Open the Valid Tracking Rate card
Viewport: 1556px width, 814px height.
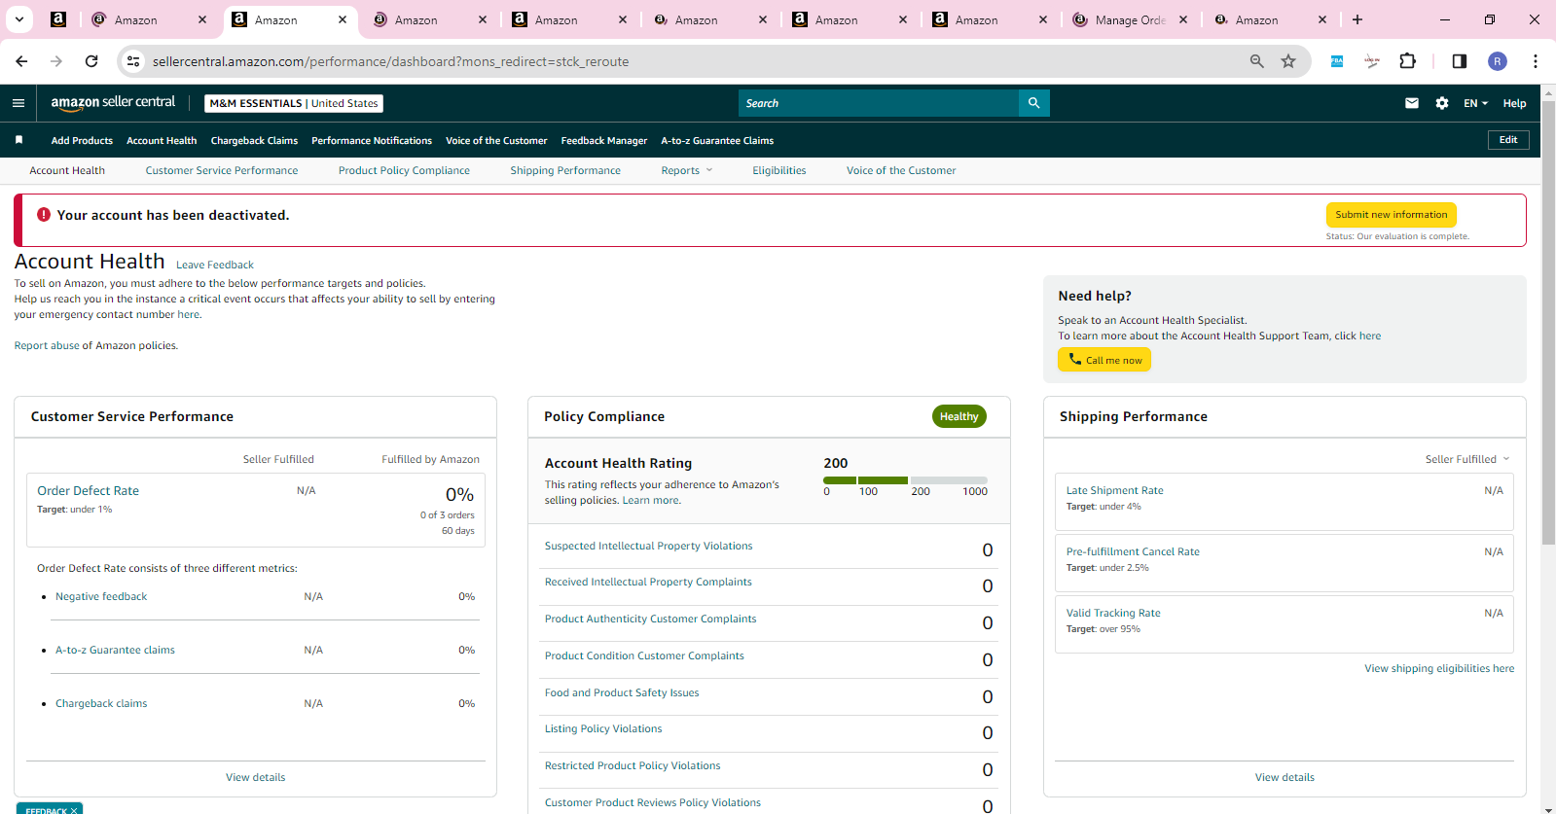[x=1285, y=624]
